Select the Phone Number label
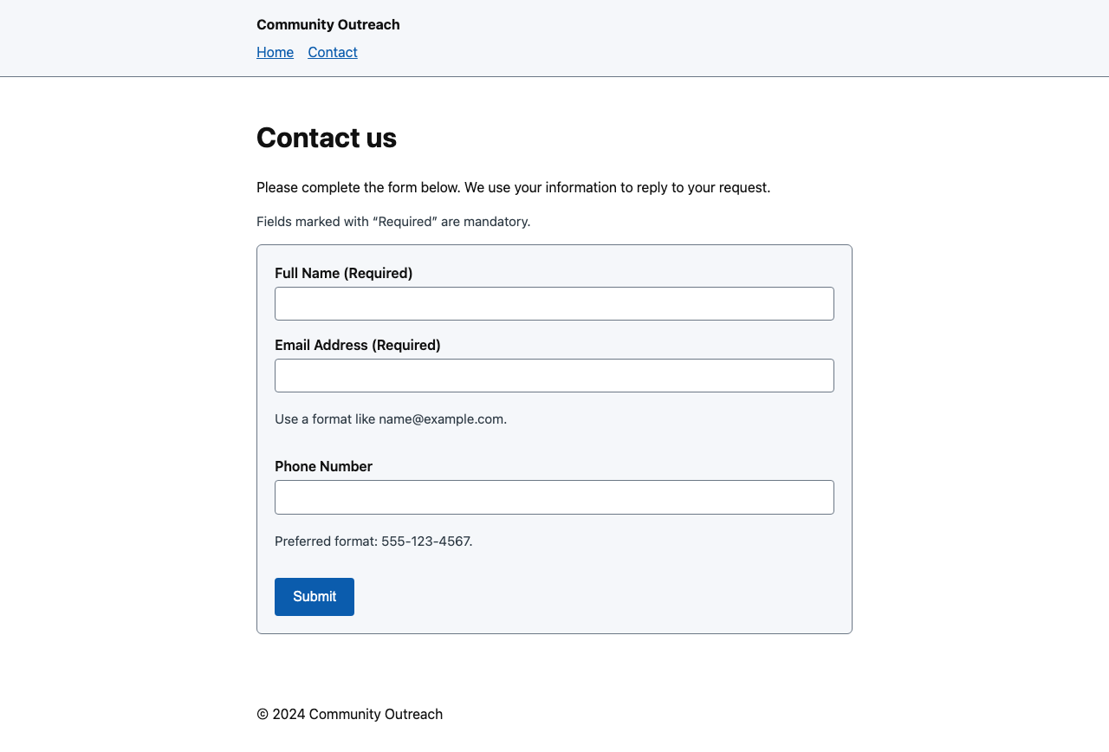 point(323,466)
